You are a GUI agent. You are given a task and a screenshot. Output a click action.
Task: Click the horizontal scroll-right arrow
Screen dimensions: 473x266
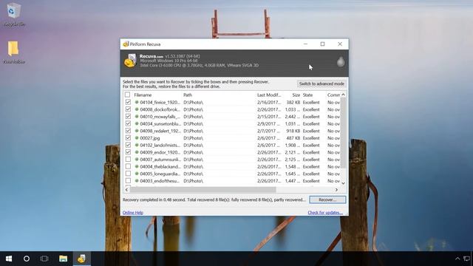point(337,190)
